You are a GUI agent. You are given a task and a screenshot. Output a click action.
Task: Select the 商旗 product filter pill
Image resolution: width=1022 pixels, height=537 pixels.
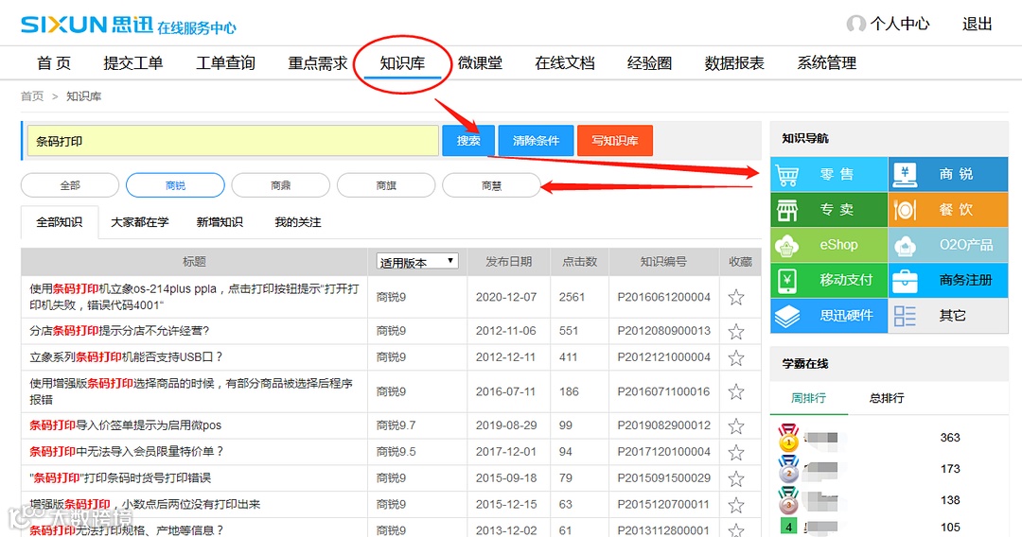(386, 185)
